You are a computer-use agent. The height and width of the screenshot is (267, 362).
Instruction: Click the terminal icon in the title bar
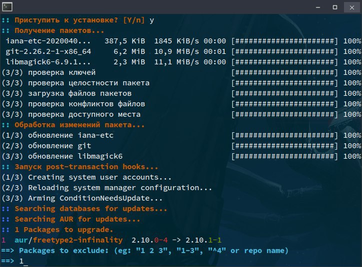point(7,6)
